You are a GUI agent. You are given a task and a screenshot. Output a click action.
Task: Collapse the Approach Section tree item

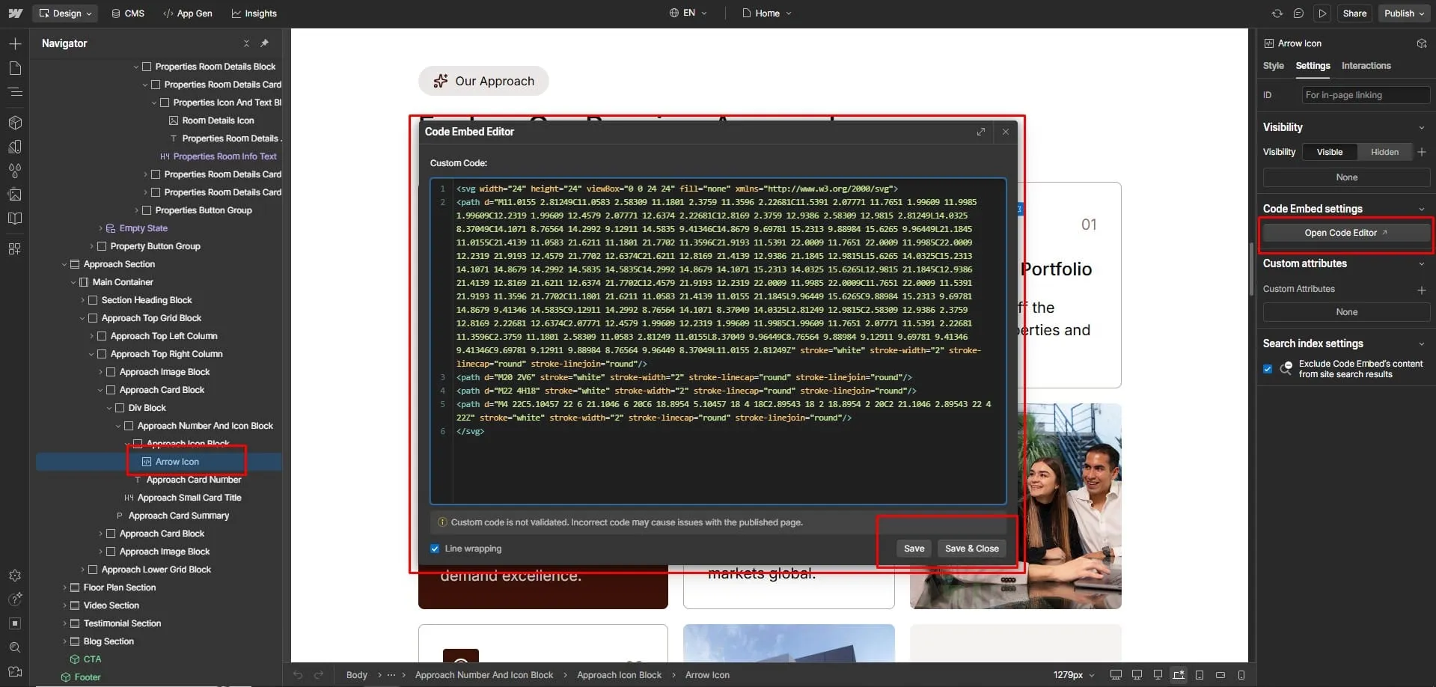pos(64,264)
